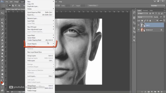This screenshot has height=93, width=166.
Task: Create new adjustment layer from panel footer
Action: pyautogui.click(x=152, y=92)
